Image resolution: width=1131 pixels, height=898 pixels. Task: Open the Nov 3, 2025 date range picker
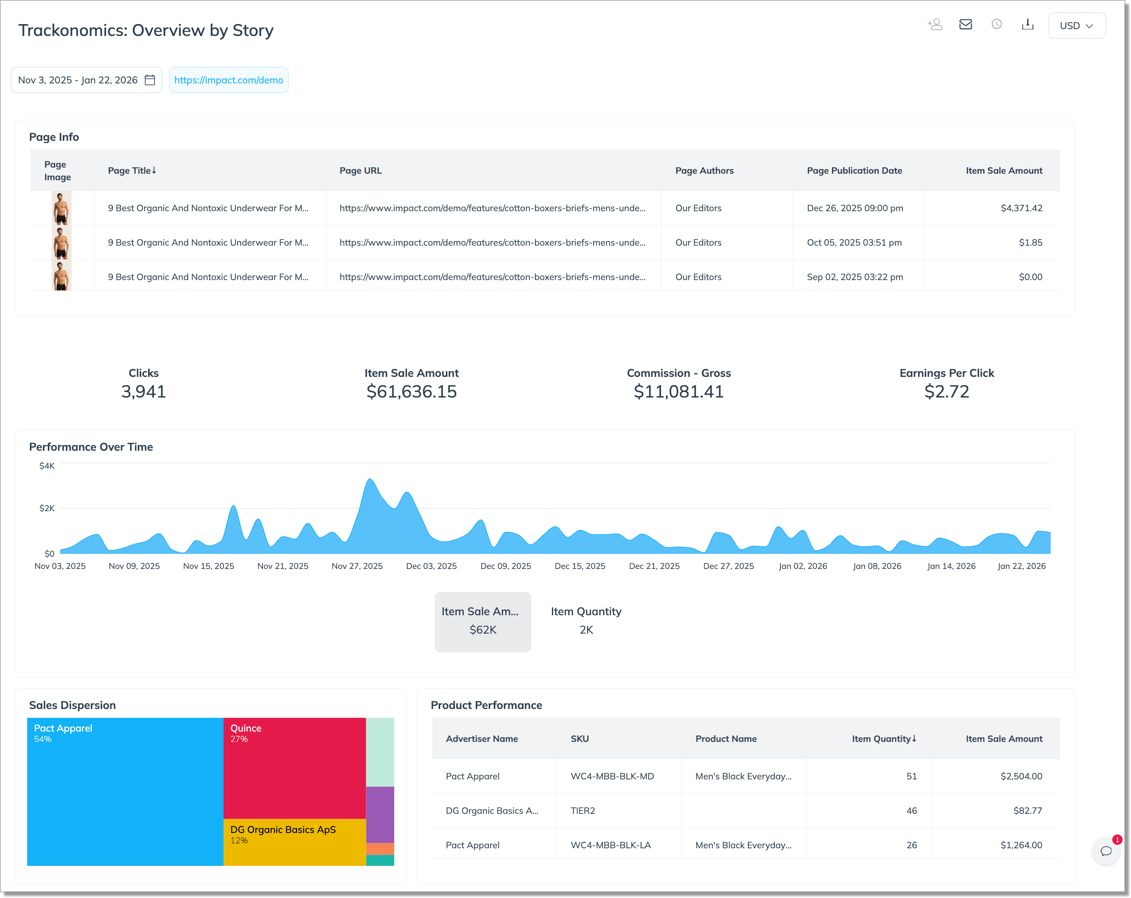(x=78, y=80)
